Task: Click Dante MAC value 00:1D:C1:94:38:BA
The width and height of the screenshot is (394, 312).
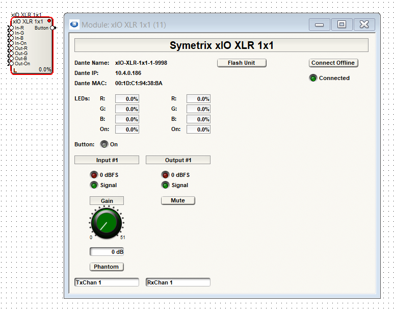Action: pyautogui.click(x=139, y=83)
